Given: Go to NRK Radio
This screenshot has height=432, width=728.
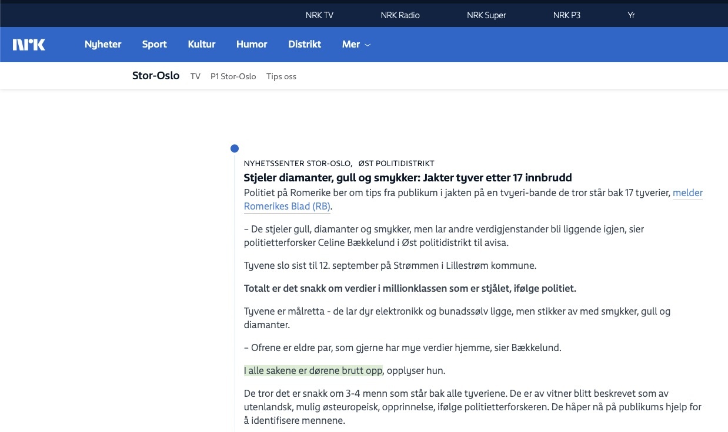Looking at the screenshot, I should (x=400, y=15).
